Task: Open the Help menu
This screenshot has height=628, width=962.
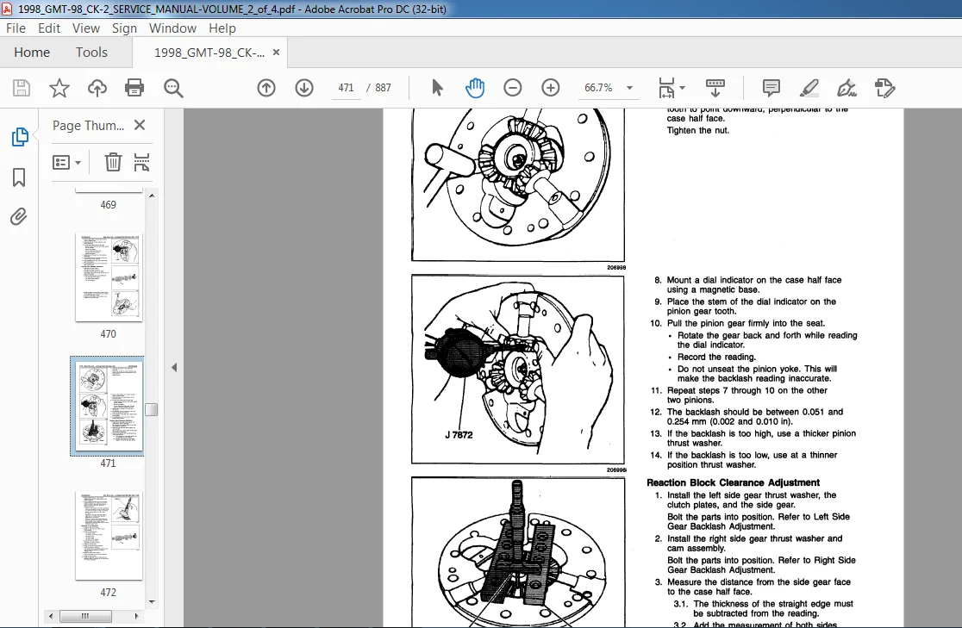Action: click(222, 28)
